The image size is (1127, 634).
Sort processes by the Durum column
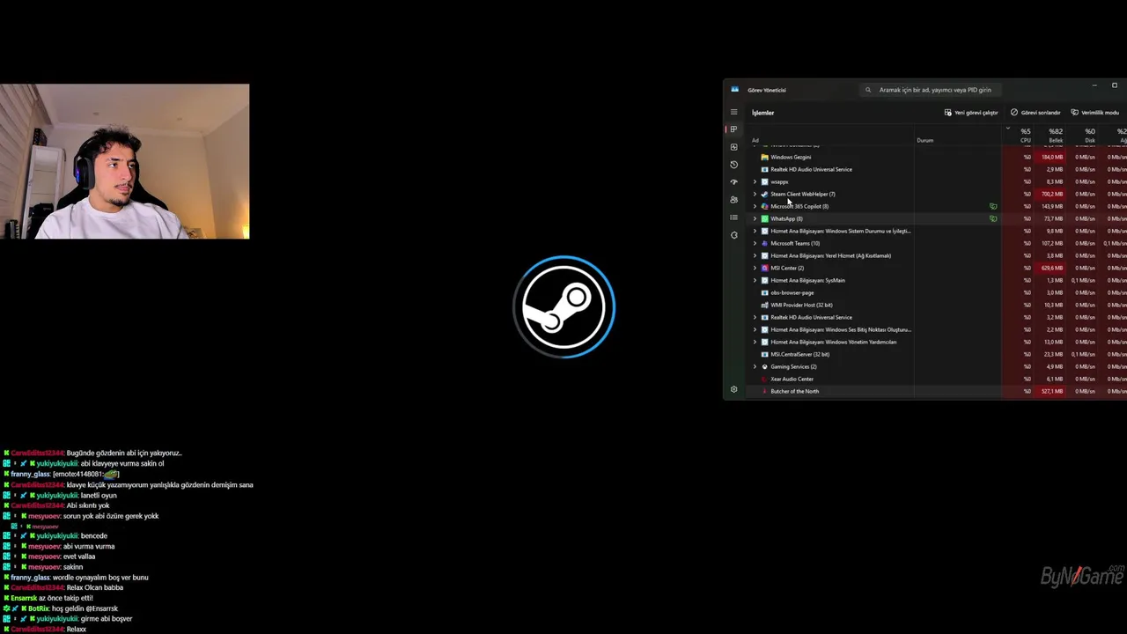(x=924, y=140)
